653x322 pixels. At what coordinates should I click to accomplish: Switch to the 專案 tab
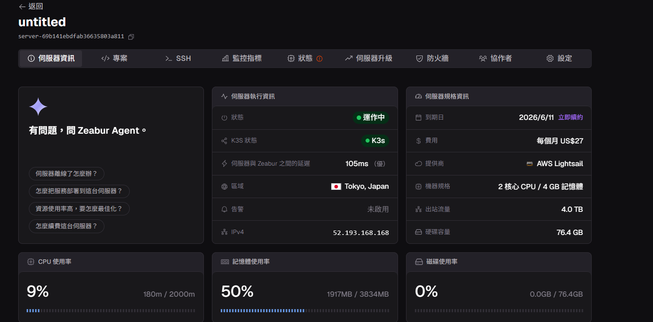[x=114, y=59]
